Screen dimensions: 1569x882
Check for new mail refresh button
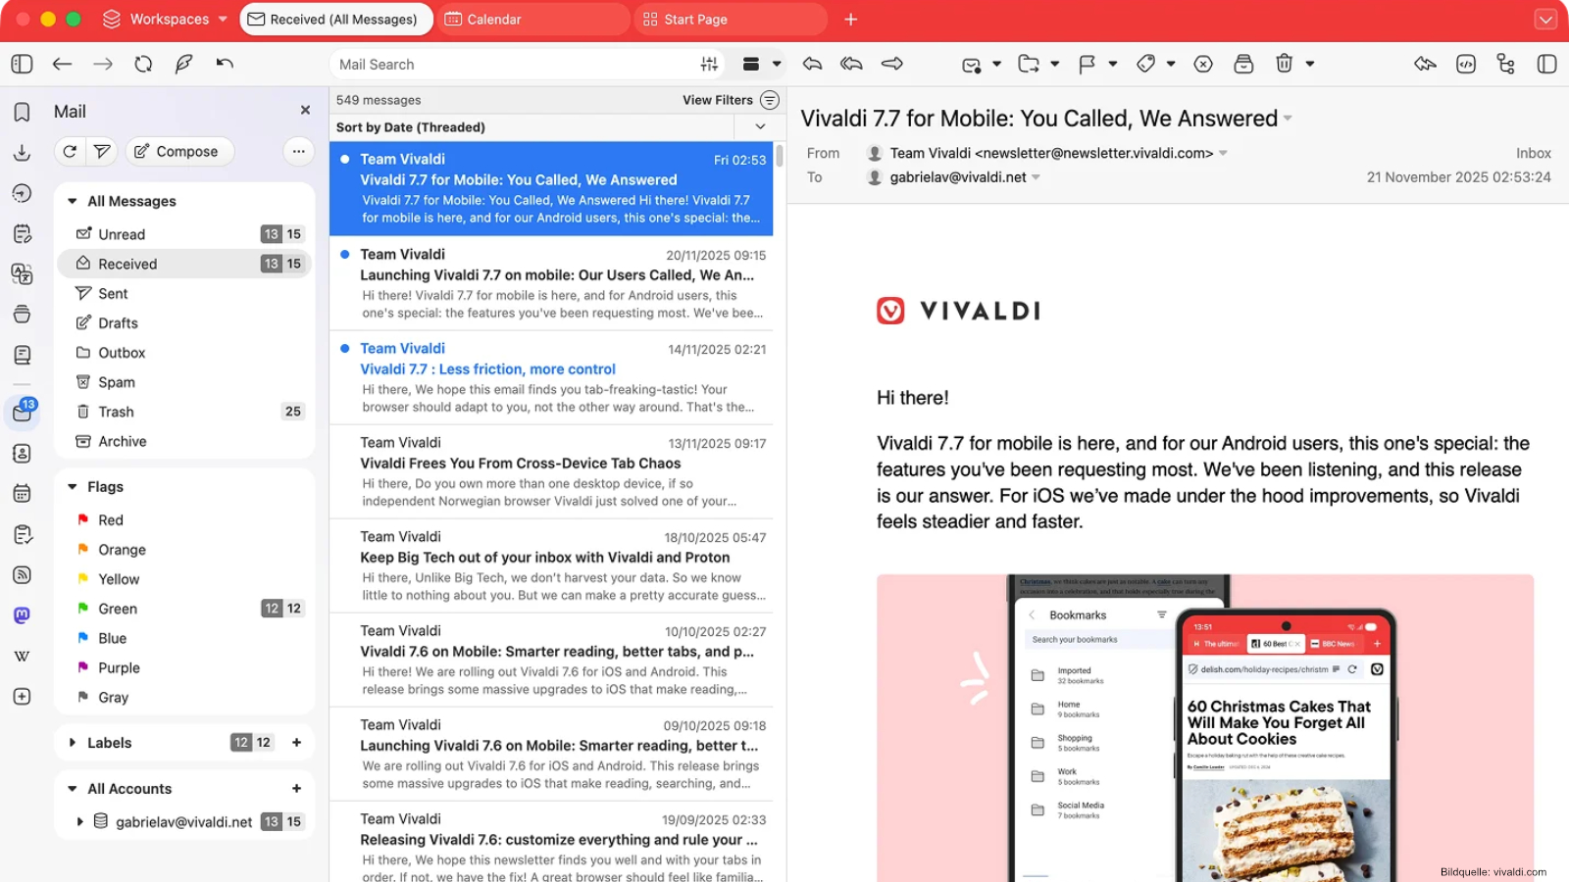pos(70,151)
